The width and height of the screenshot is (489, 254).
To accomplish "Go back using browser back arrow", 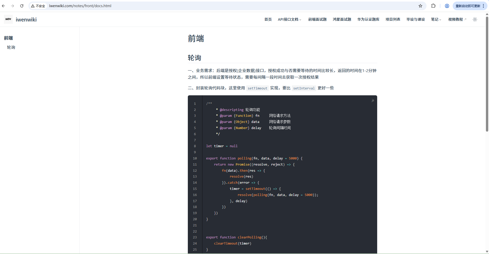I will [x=4, y=6].
